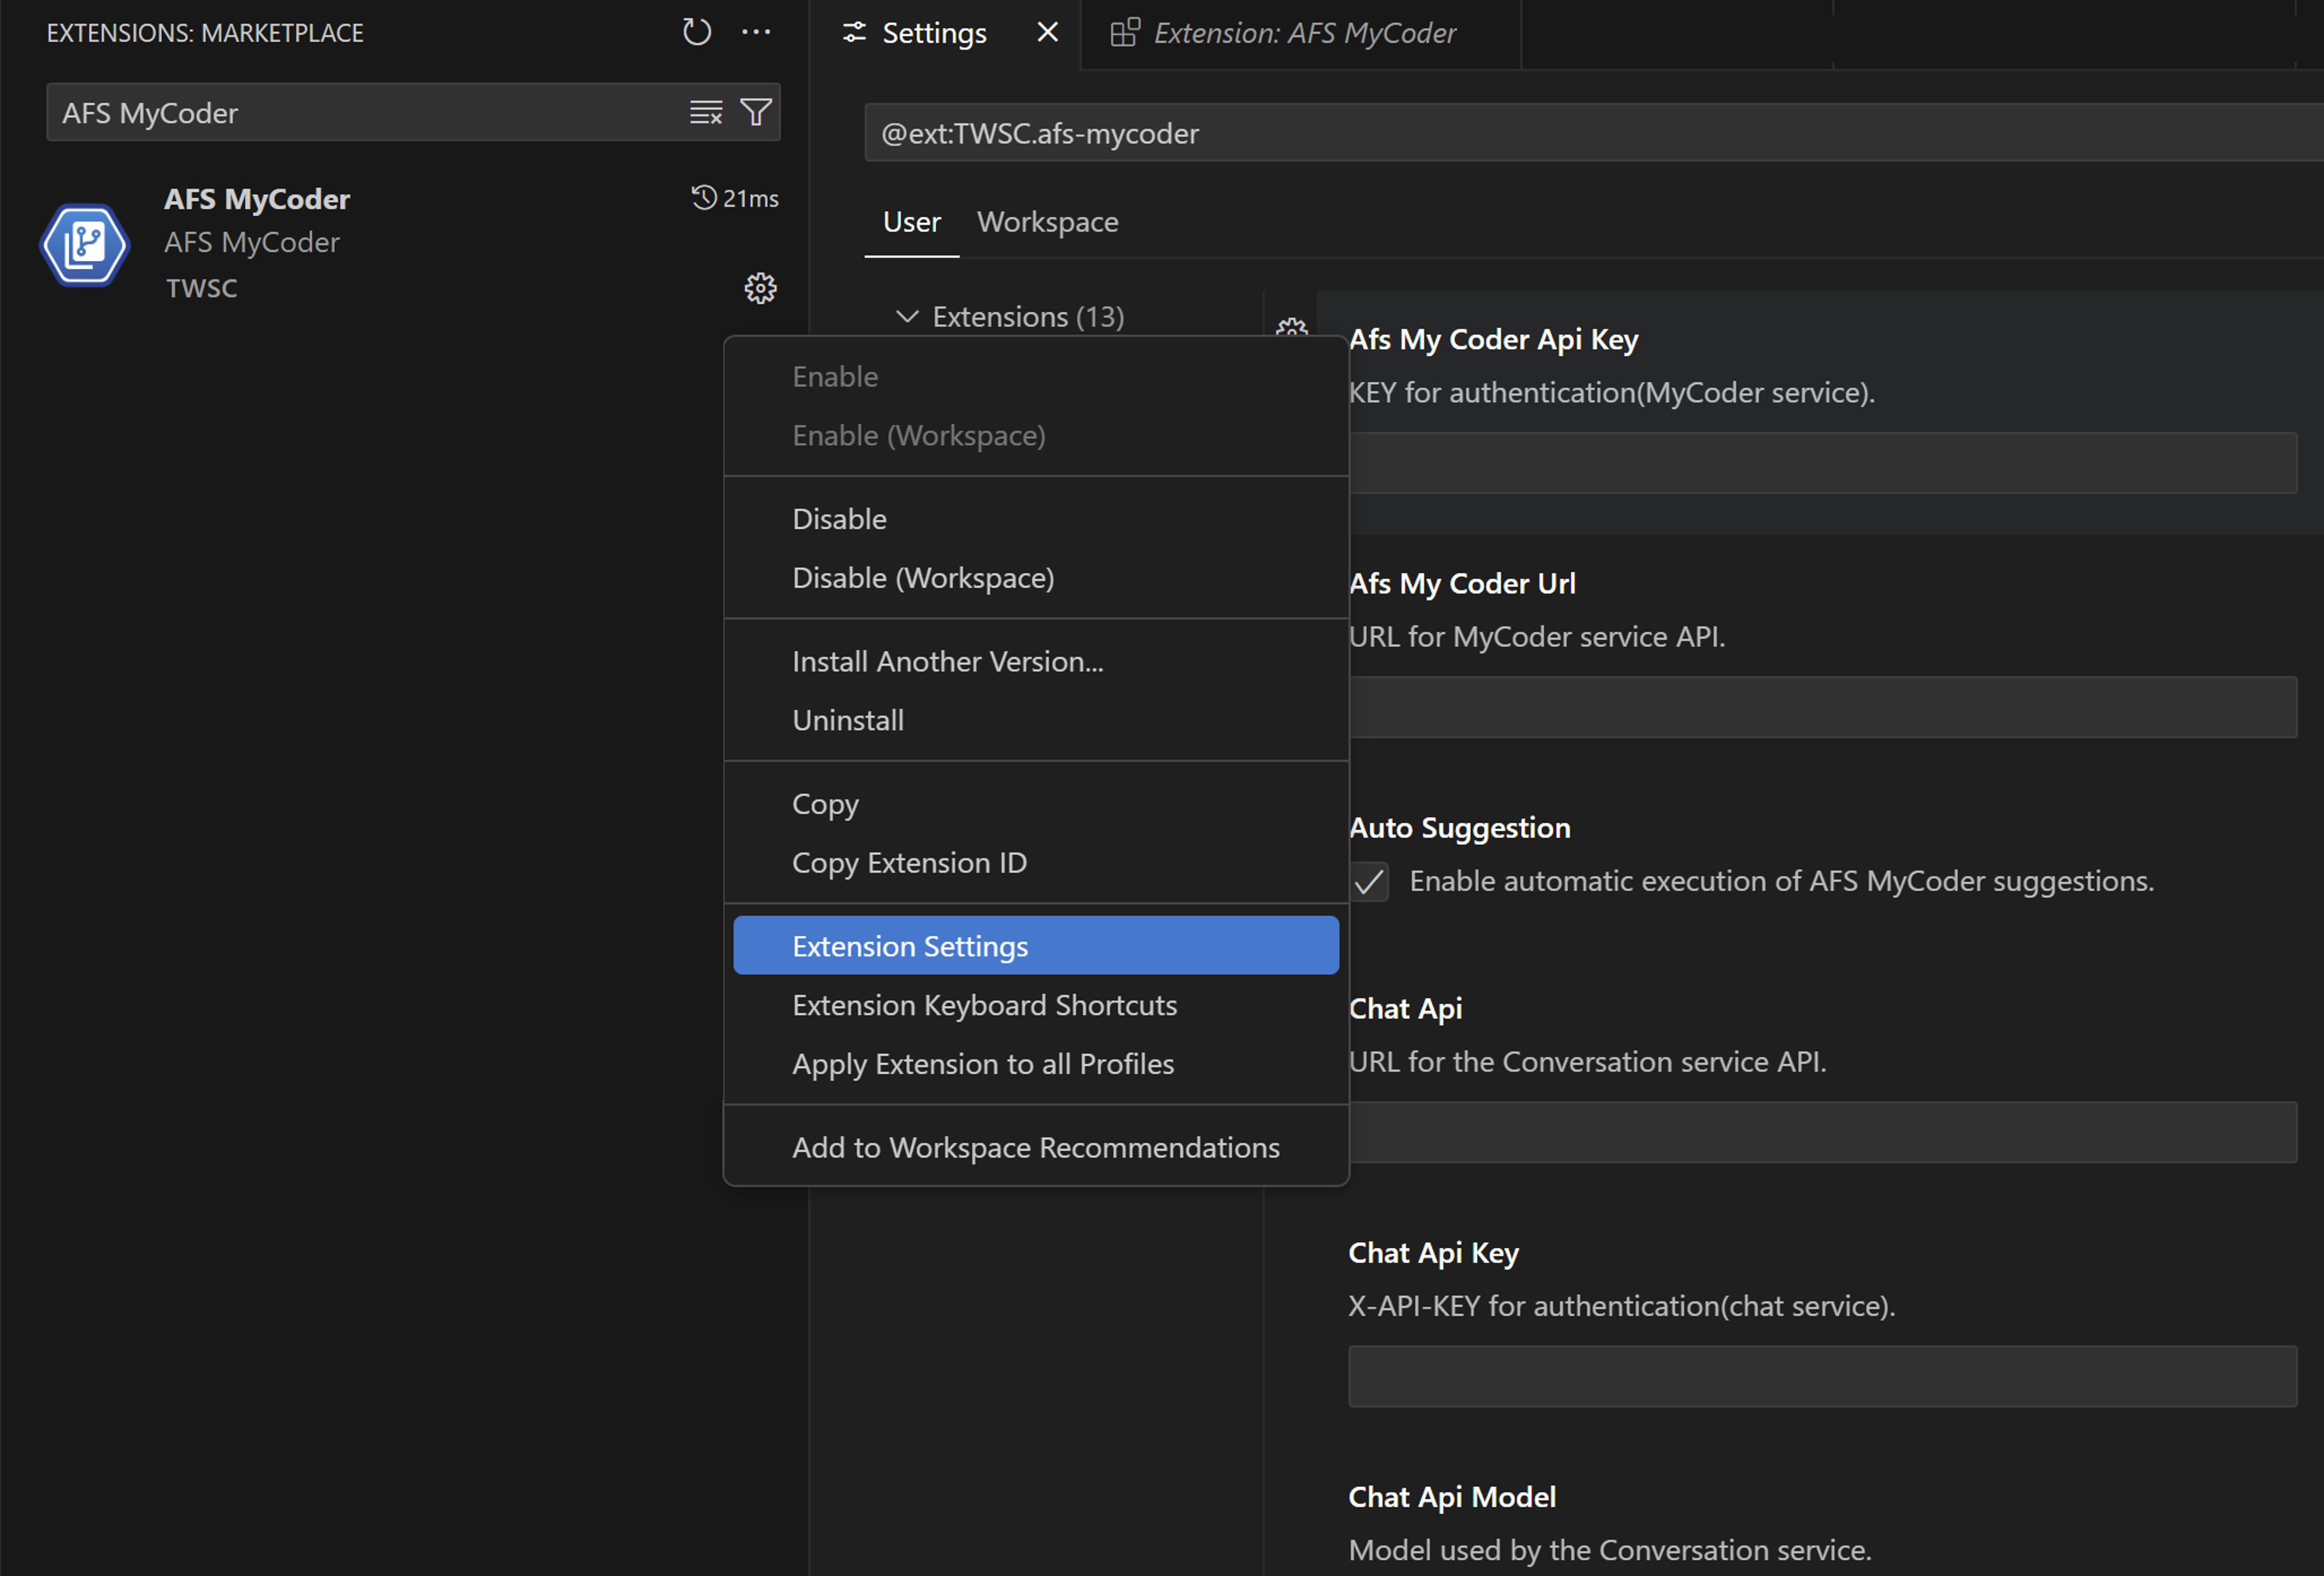Select the Workspace settings scope tab
The height and width of the screenshot is (1576, 2324).
tap(1047, 222)
